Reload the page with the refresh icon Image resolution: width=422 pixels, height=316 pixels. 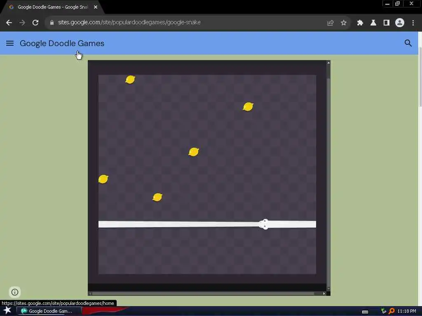(35, 23)
